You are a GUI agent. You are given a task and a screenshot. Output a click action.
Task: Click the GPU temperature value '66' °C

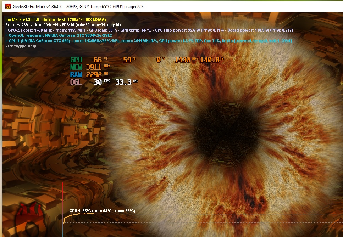(x=98, y=60)
